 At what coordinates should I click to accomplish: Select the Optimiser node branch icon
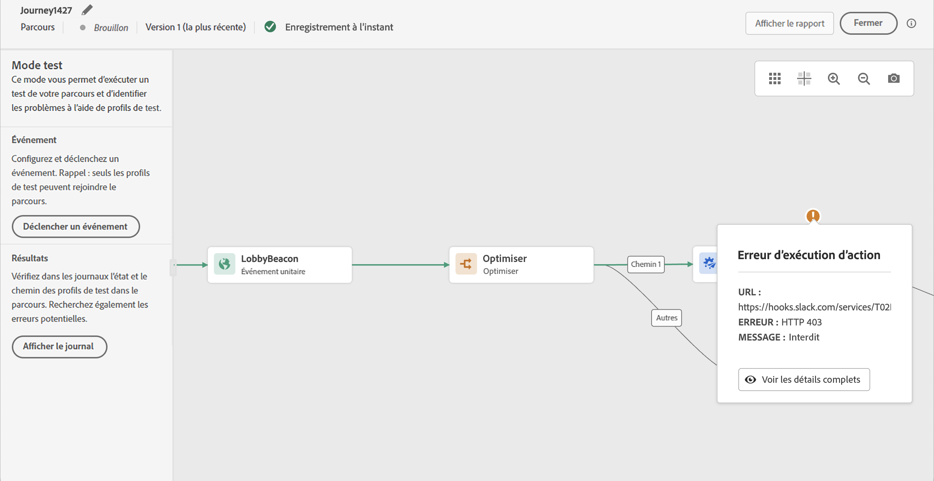point(466,264)
